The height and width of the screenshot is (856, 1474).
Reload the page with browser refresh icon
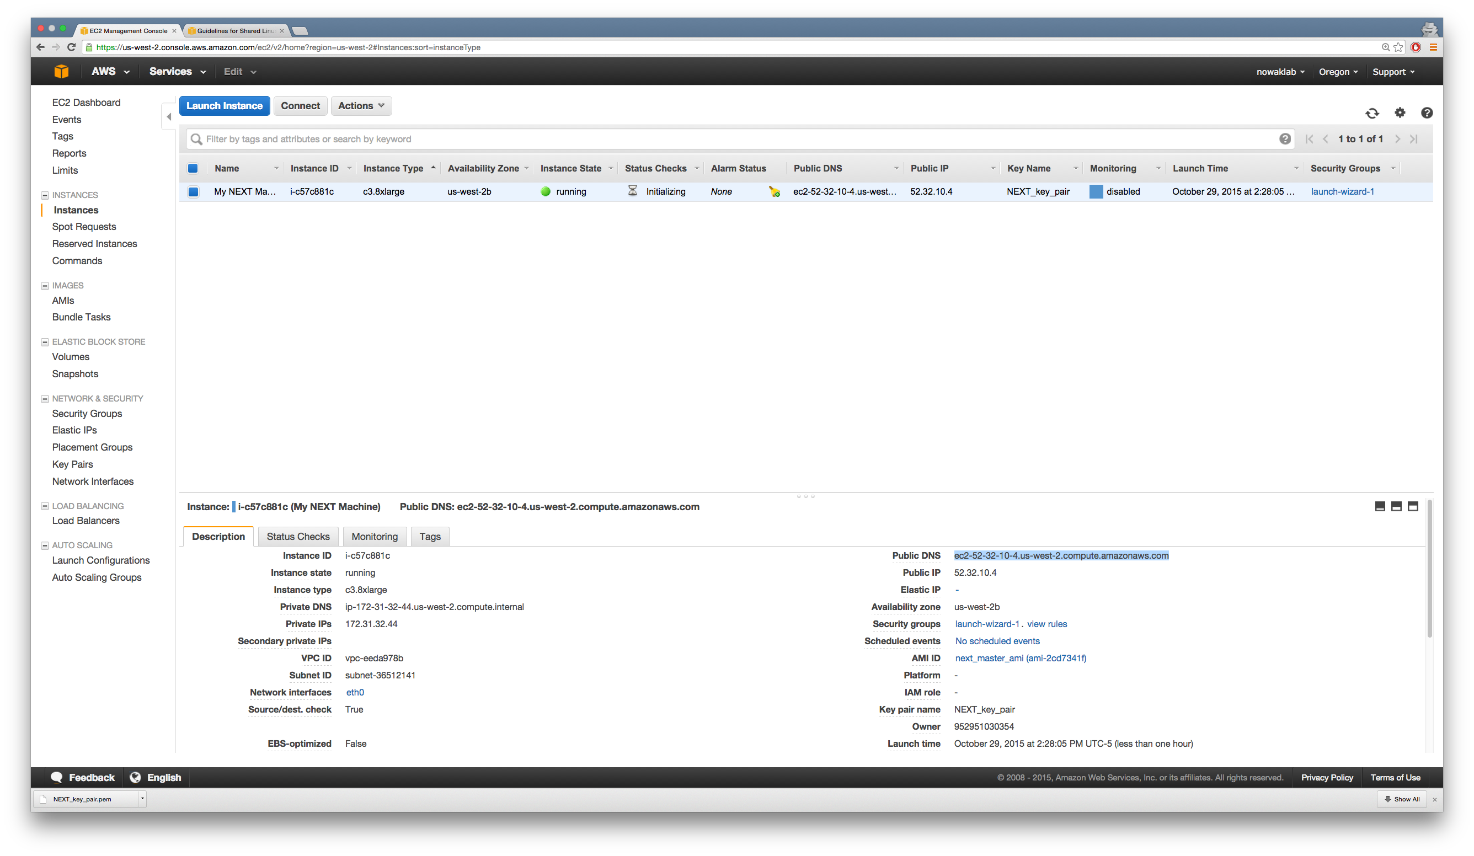[71, 47]
